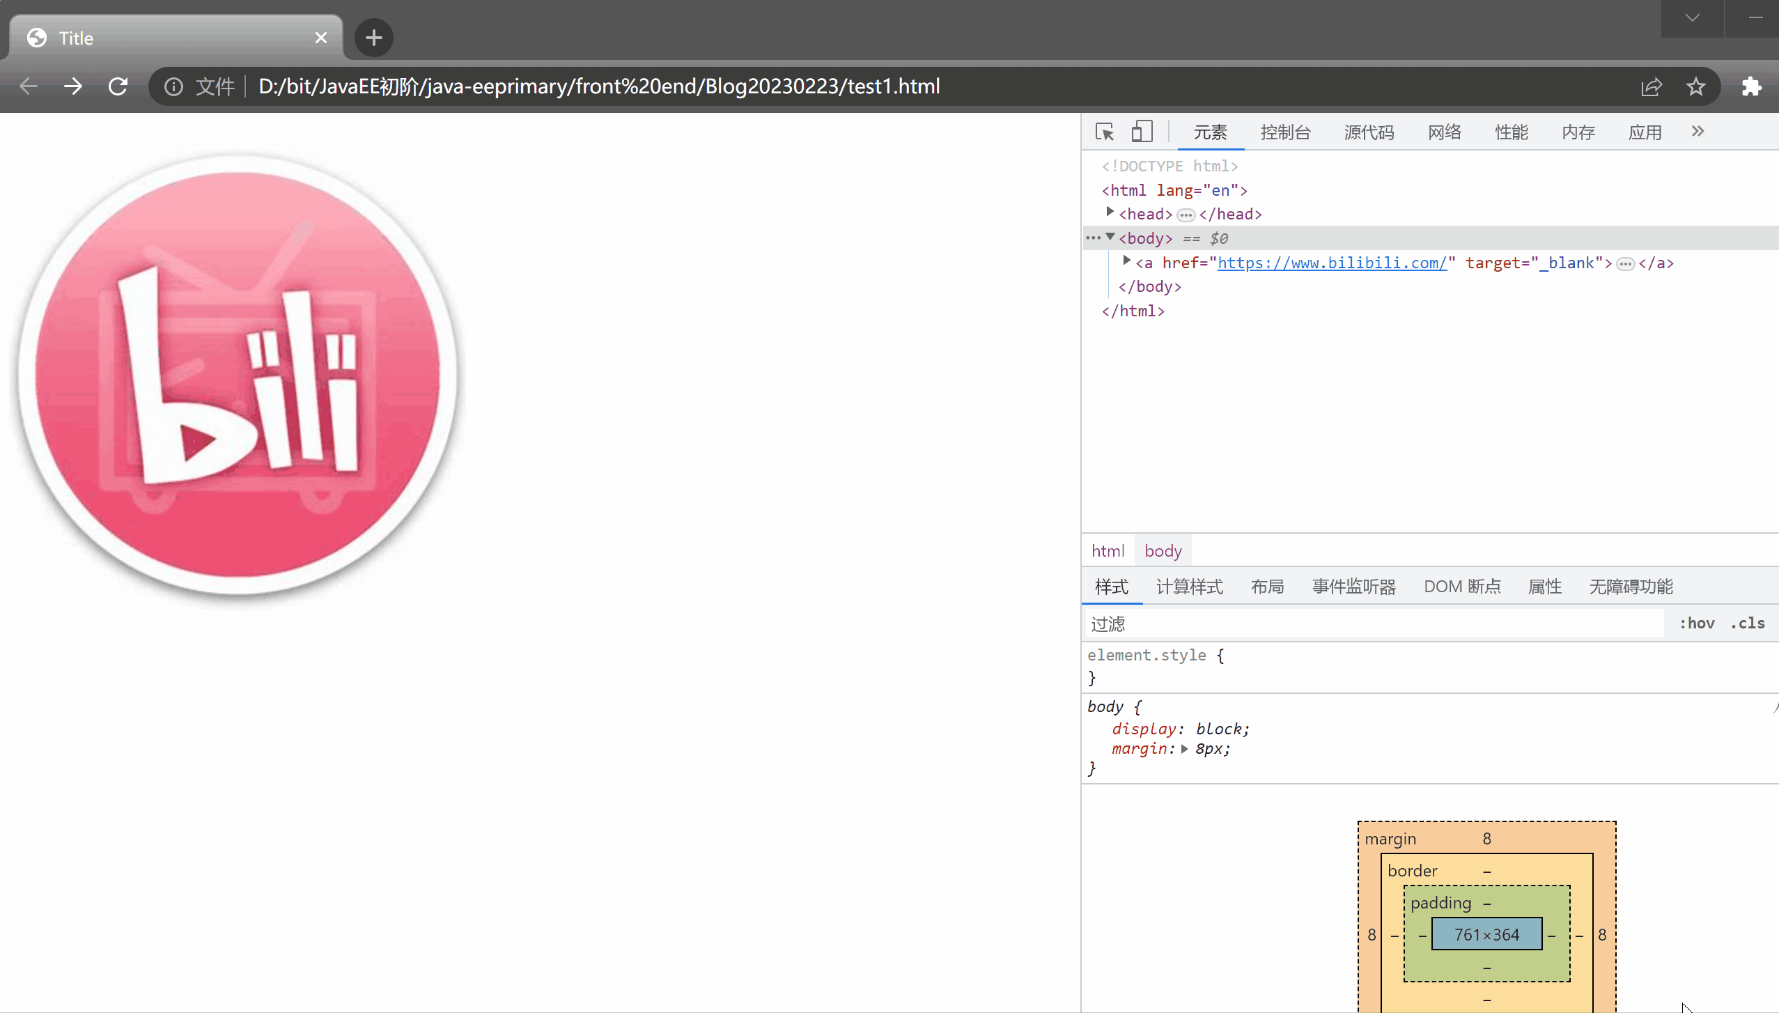Click the ellipsis inside the a tag
The width and height of the screenshot is (1779, 1013).
[x=1626, y=264]
